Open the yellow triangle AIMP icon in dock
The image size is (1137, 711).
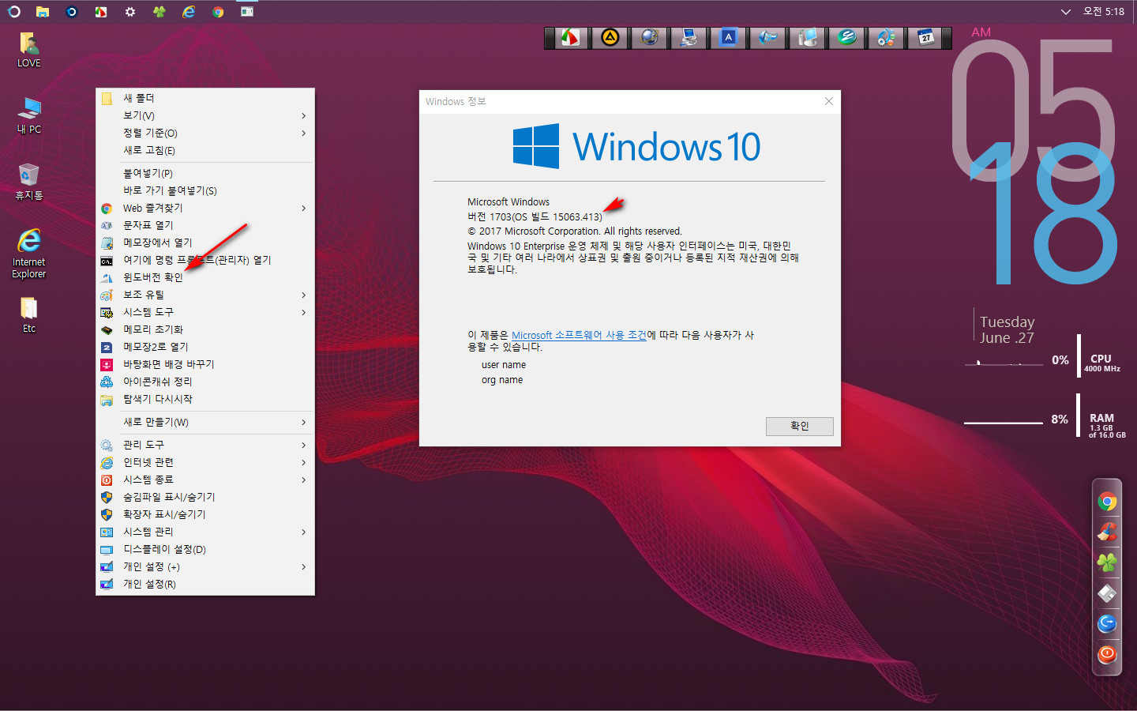[x=610, y=37]
